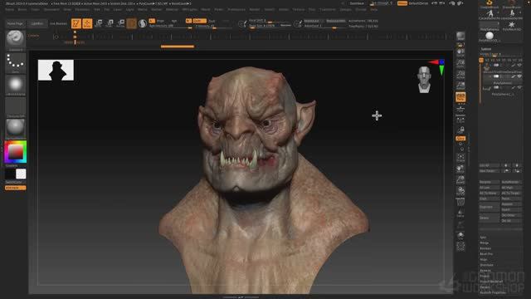
Task: Click the Zoom3D view icon
Action: [460, 180]
